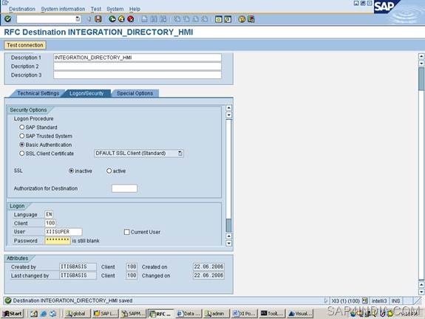Click the yellow Exit arrow icon
The height and width of the screenshot is (319, 425).
pos(121,19)
